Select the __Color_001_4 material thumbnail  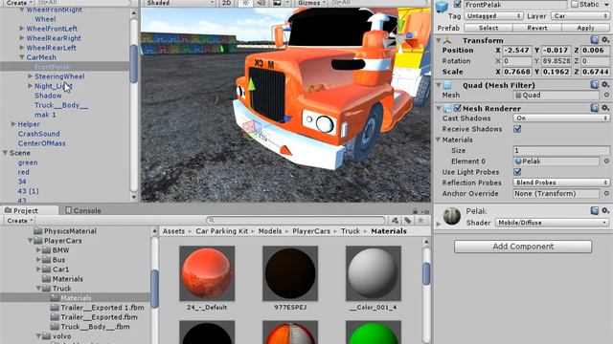pyautogui.click(x=374, y=273)
